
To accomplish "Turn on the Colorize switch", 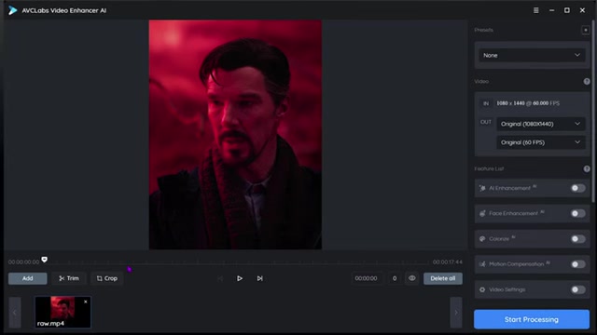I will [578, 239].
